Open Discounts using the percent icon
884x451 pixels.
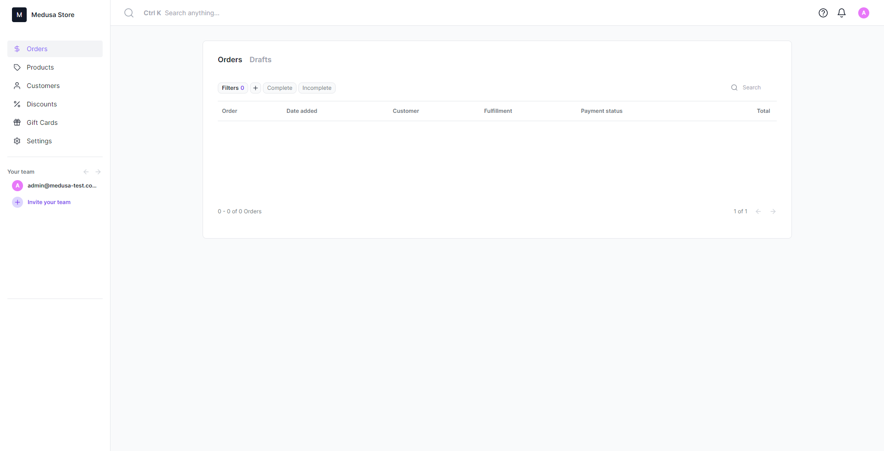tap(17, 104)
